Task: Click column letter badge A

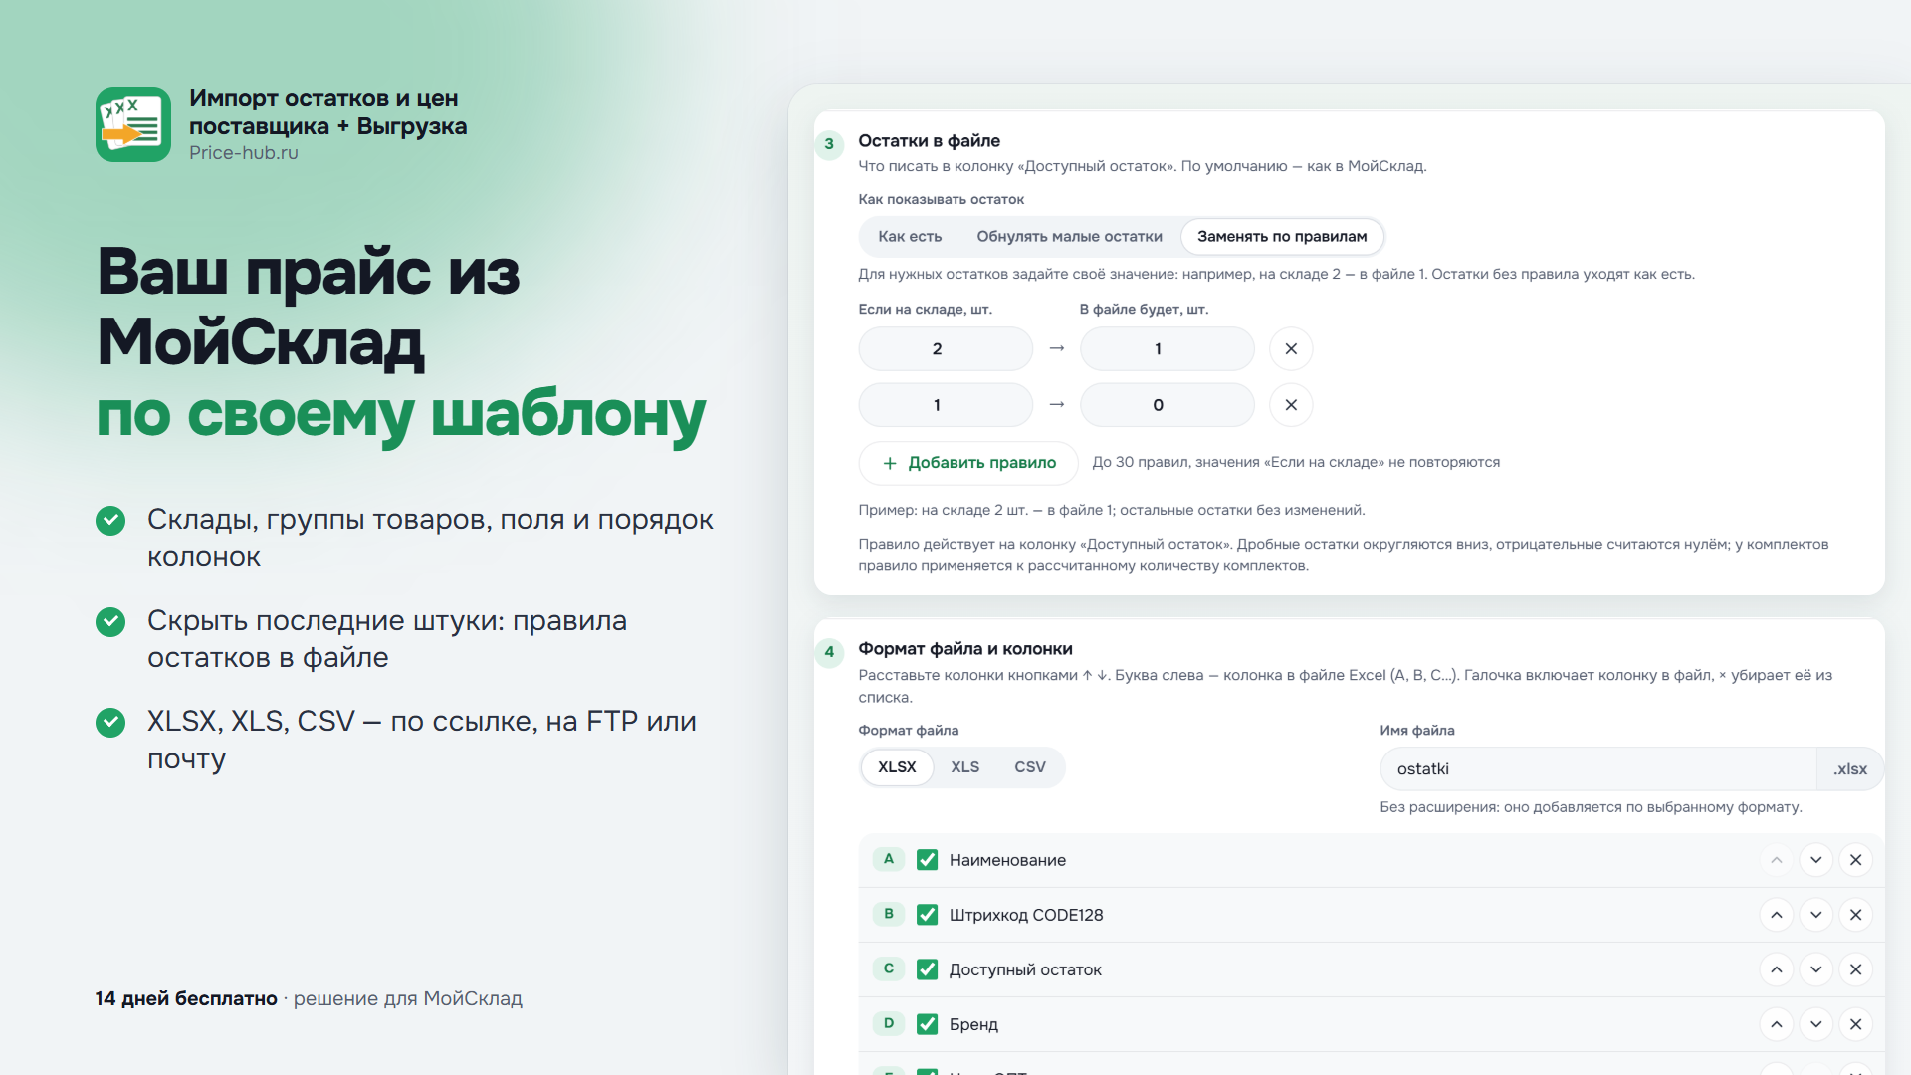Action: click(889, 859)
